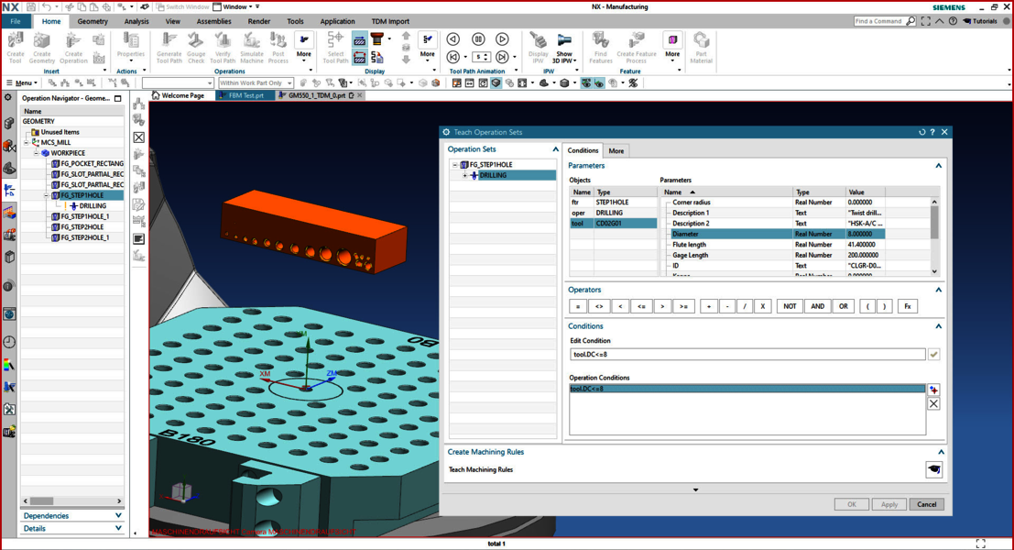Viewport: 1014px width, 550px height.
Task: Click the History clock icon in resource bar
Action: click(x=9, y=342)
